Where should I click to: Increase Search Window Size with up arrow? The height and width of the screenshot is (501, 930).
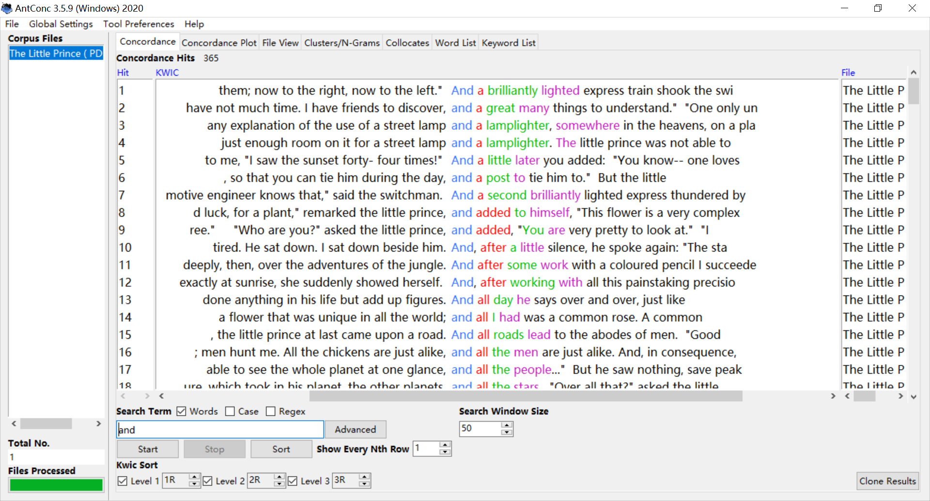[x=507, y=425]
